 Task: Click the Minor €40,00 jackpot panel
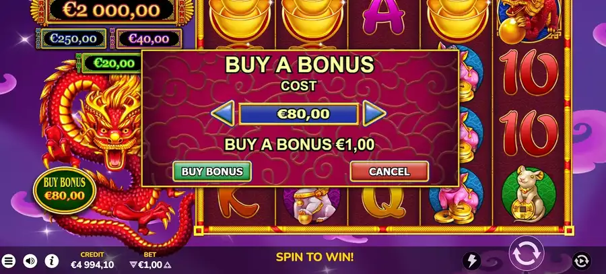[149, 38]
